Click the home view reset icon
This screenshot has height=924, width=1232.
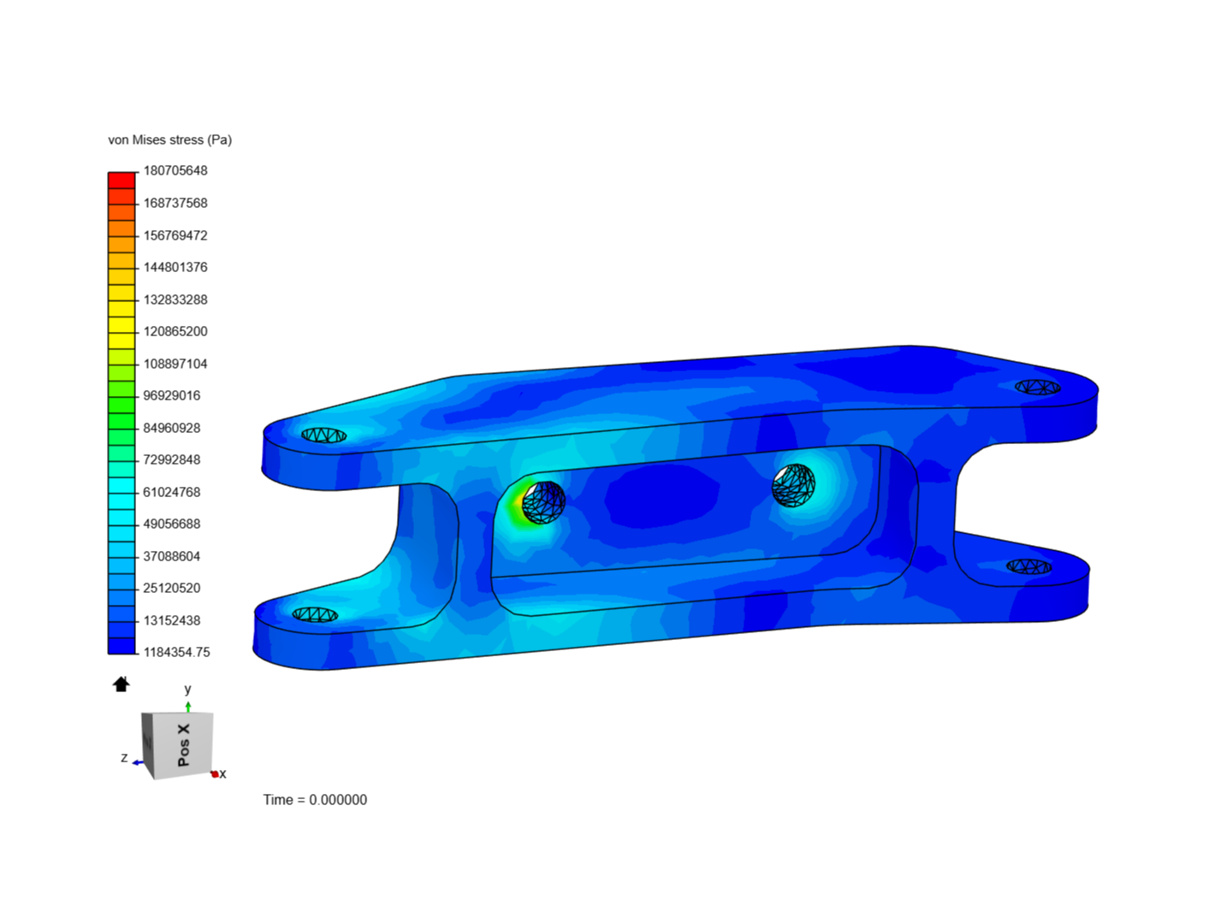(121, 684)
